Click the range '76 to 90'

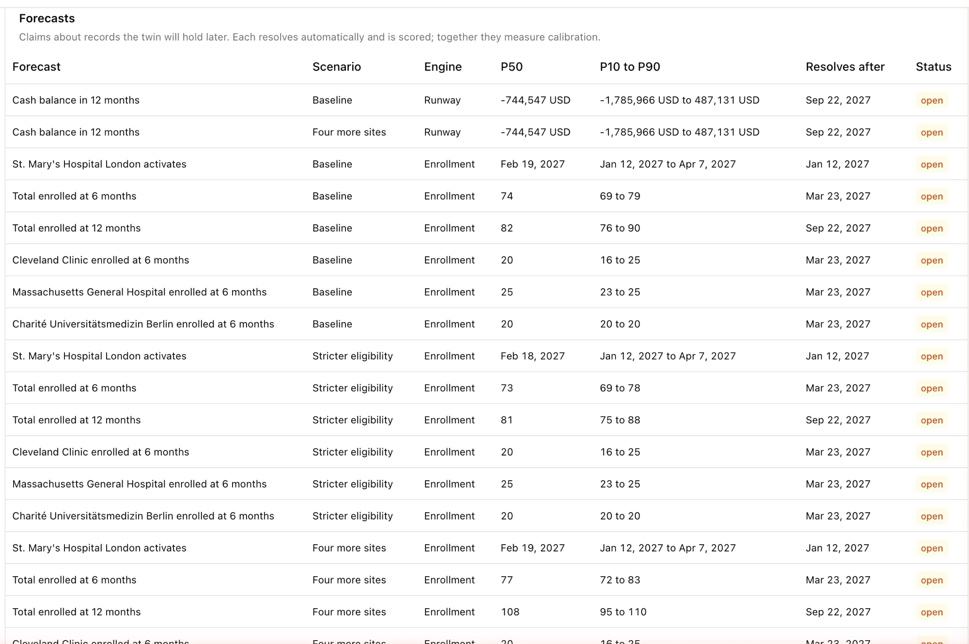(x=620, y=228)
